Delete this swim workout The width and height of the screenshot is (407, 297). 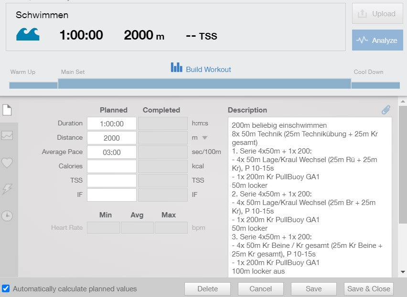(207, 288)
